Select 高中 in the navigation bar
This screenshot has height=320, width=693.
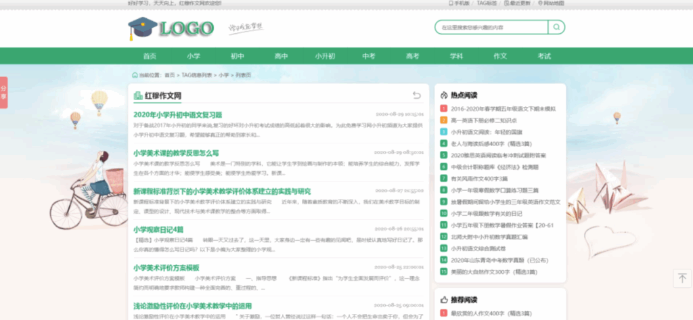tap(281, 56)
